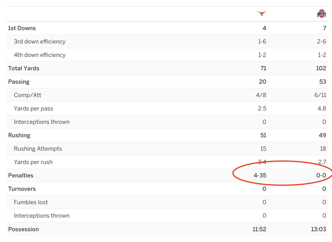Viewport: 332px width, 242px height.
Task: Select the Penalties row label
Action: 21,175
